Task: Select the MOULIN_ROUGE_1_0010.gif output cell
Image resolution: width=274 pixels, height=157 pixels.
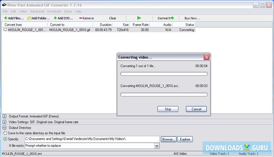Action: tap(69, 30)
